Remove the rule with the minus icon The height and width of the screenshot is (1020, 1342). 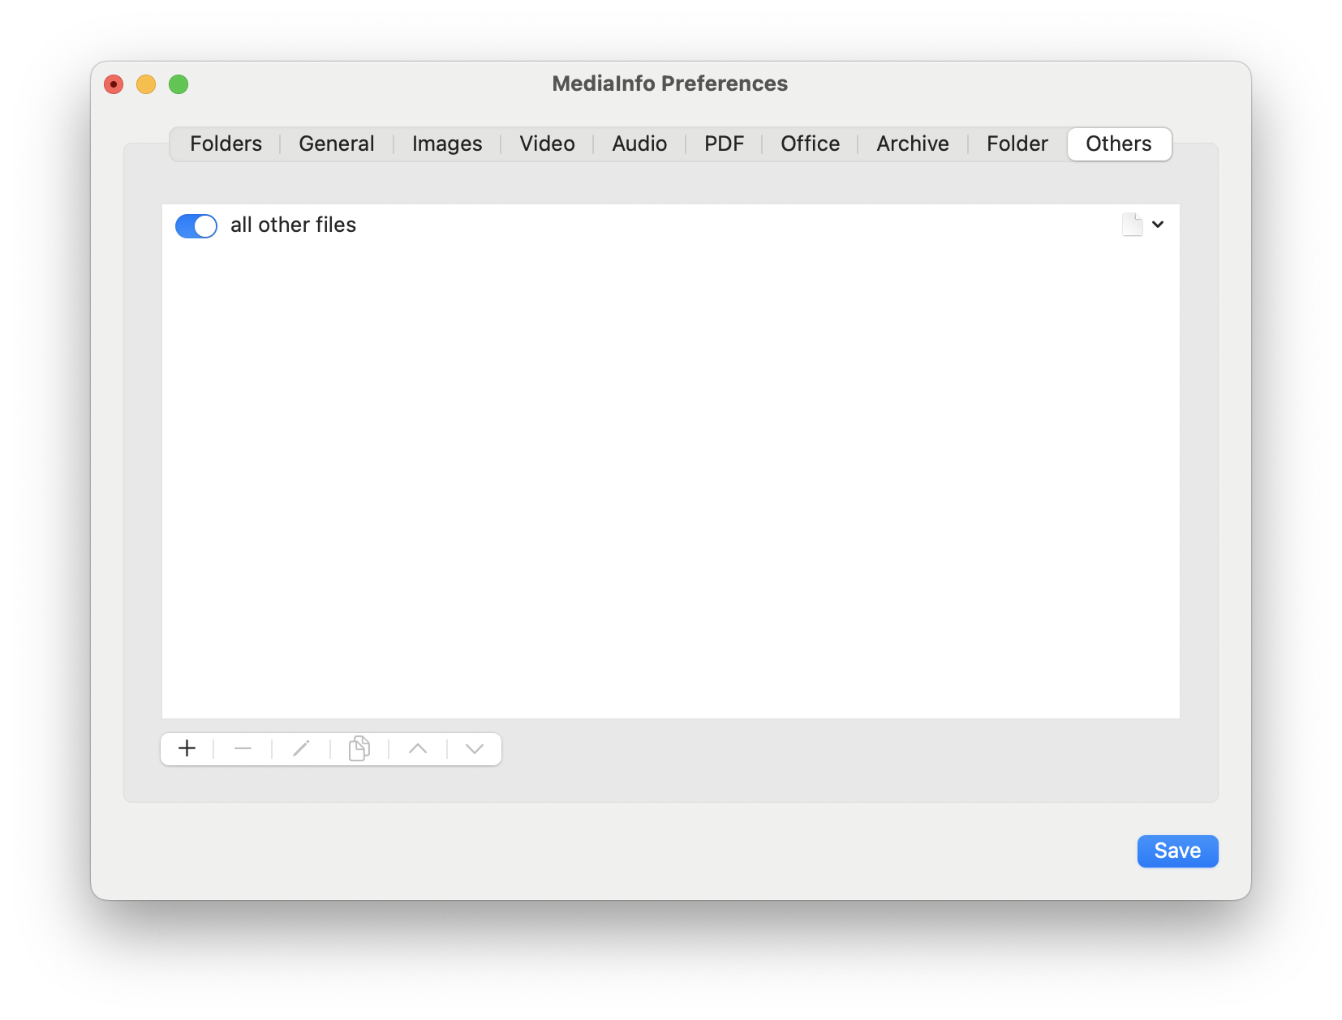click(x=243, y=748)
